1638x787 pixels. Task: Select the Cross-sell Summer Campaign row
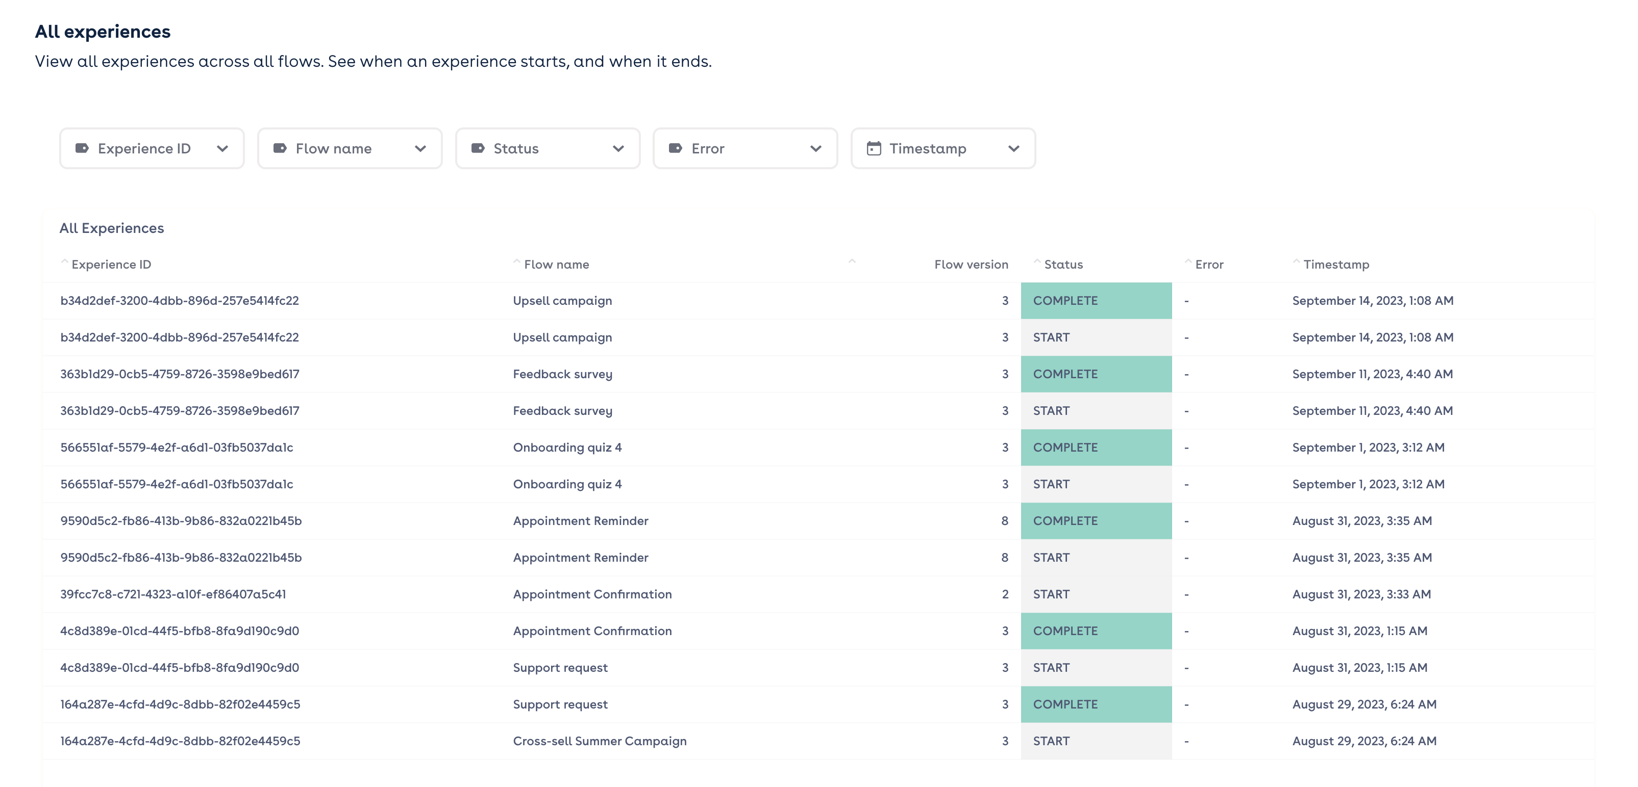599,741
